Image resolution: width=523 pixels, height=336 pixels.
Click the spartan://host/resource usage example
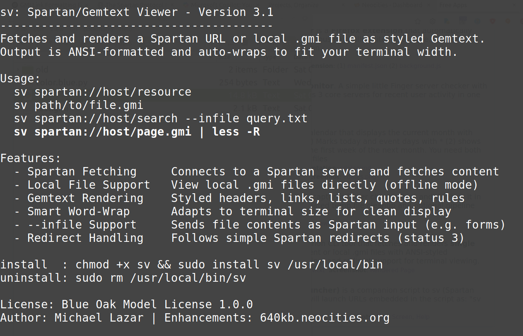[113, 92]
